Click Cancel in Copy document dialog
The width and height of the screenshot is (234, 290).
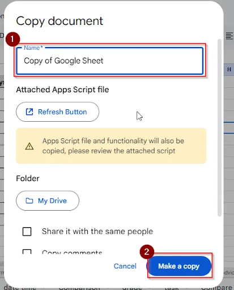[125, 266]
